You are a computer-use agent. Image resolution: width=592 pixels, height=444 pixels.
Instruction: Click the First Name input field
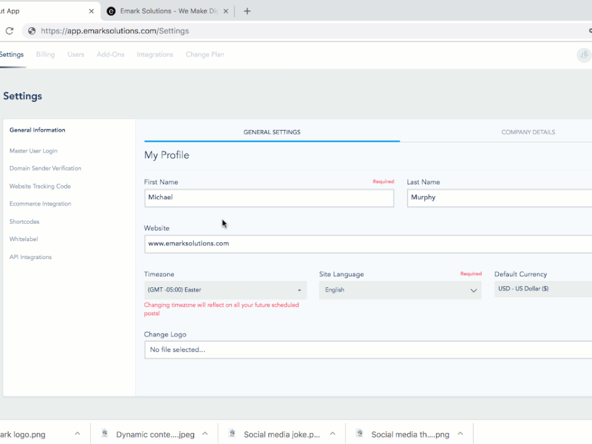[x=269, y=197]
